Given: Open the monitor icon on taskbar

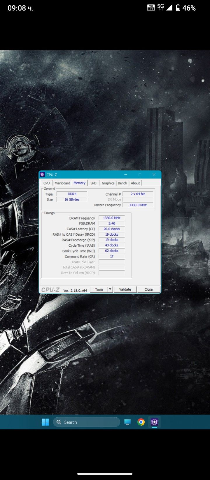Looking at the screenshot, I should [x=127, y=422].
